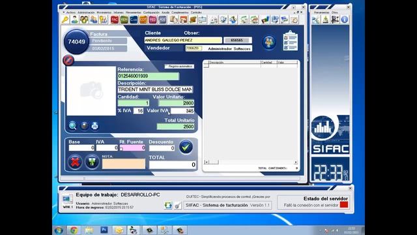This screenshot has width=417, height=235.
Task: Open Photoshop from the taskbar
Action: pos(104,230)
